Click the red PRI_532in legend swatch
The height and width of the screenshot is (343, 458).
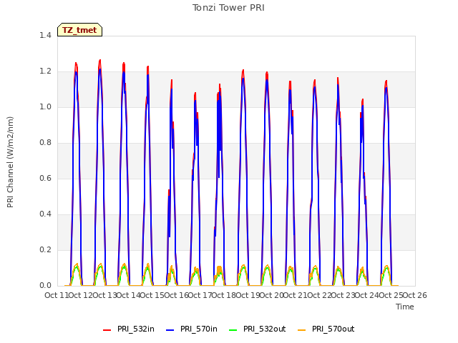click(107, 330)
